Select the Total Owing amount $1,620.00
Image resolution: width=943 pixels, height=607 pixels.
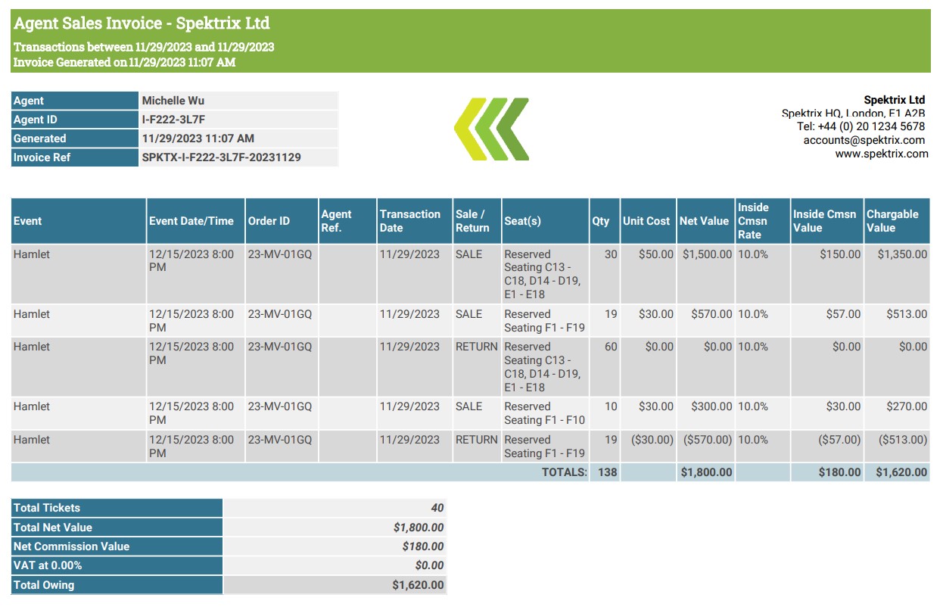(418, 585)
